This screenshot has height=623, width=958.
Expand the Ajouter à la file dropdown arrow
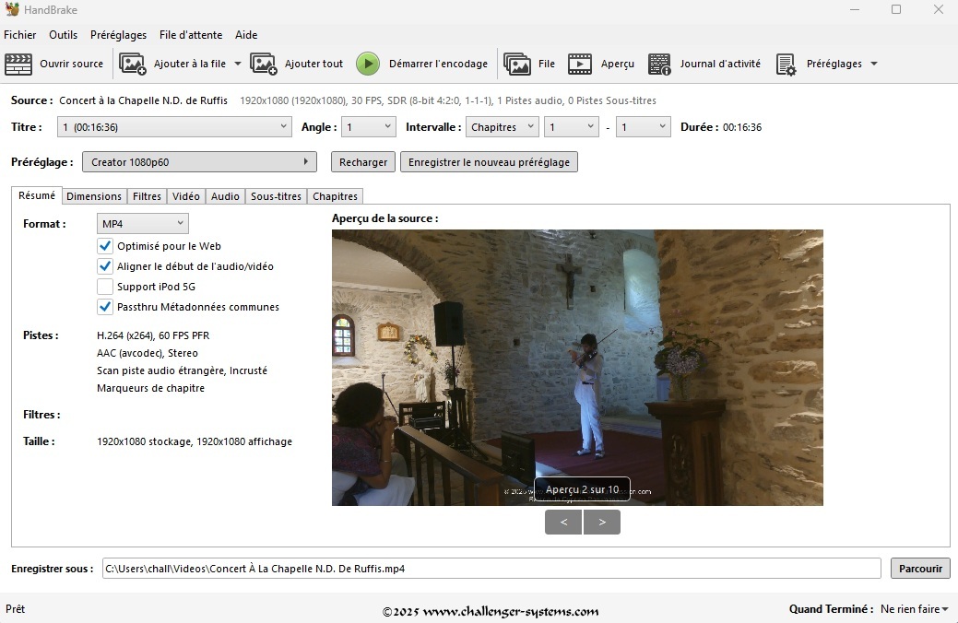[238, 64]
